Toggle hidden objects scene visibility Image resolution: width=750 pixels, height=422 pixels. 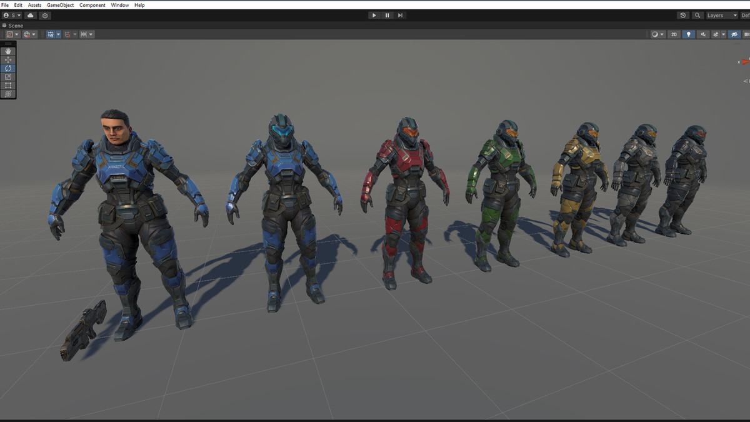[x=733, y=34]
